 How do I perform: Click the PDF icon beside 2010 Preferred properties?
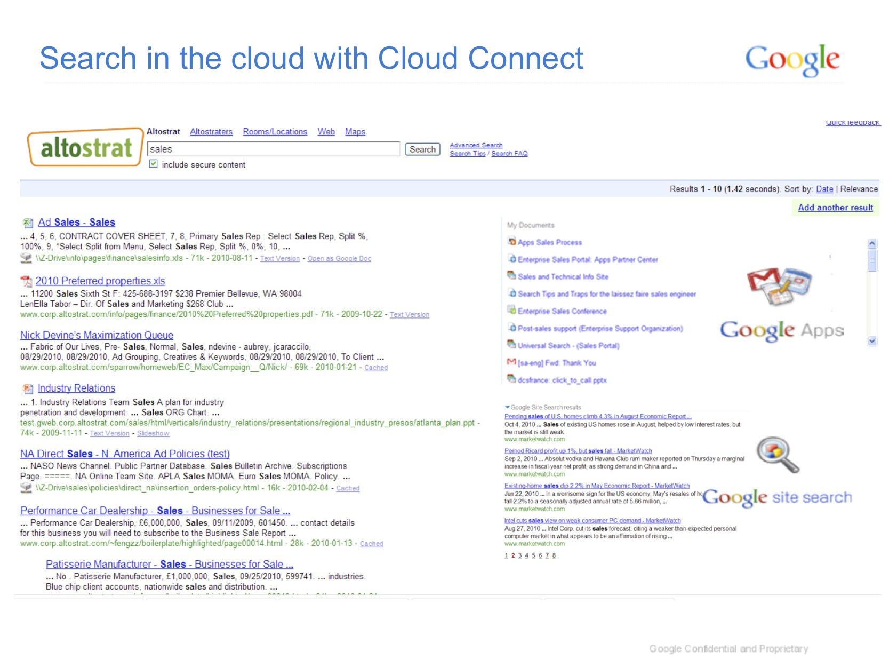pos(26,281)
